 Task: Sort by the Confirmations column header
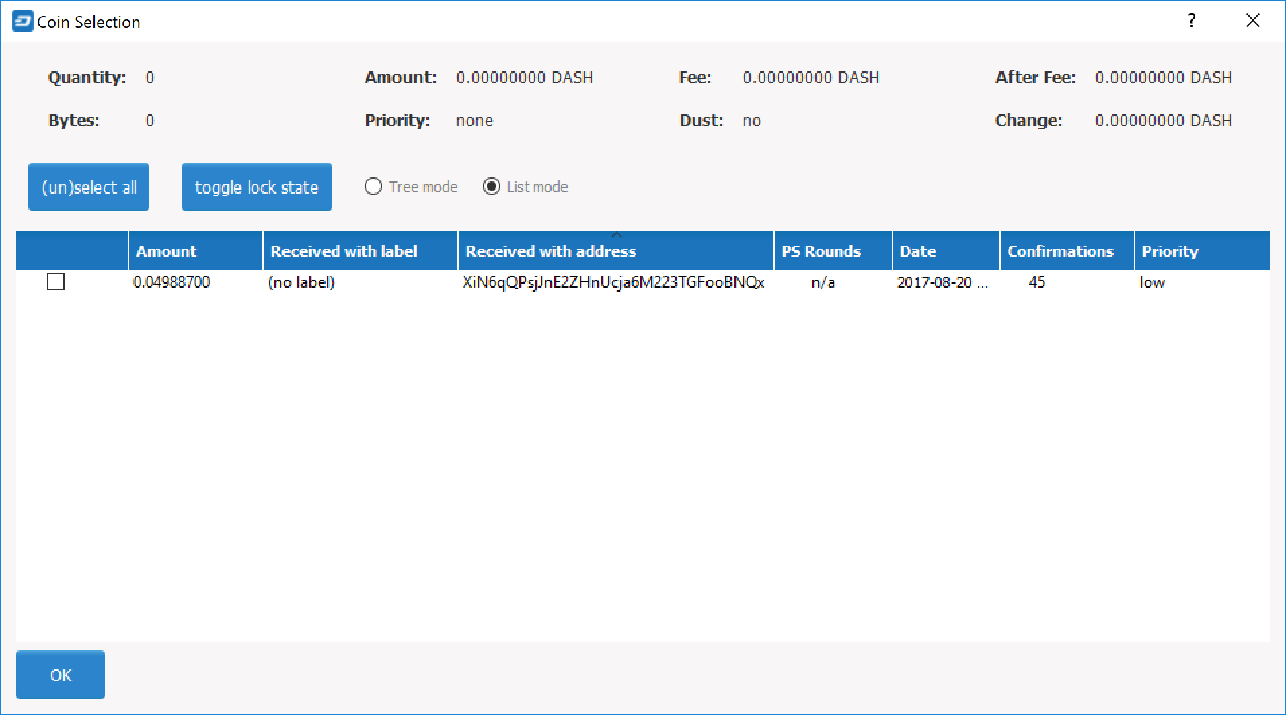point(1066,251)
